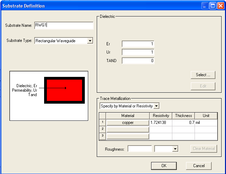Click the Substrate Name text field
The width and height of the screenshot is (226, 174).
(64, 25)
